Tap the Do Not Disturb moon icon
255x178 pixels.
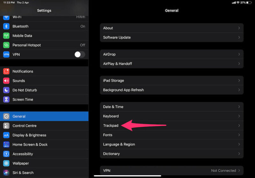6,90
